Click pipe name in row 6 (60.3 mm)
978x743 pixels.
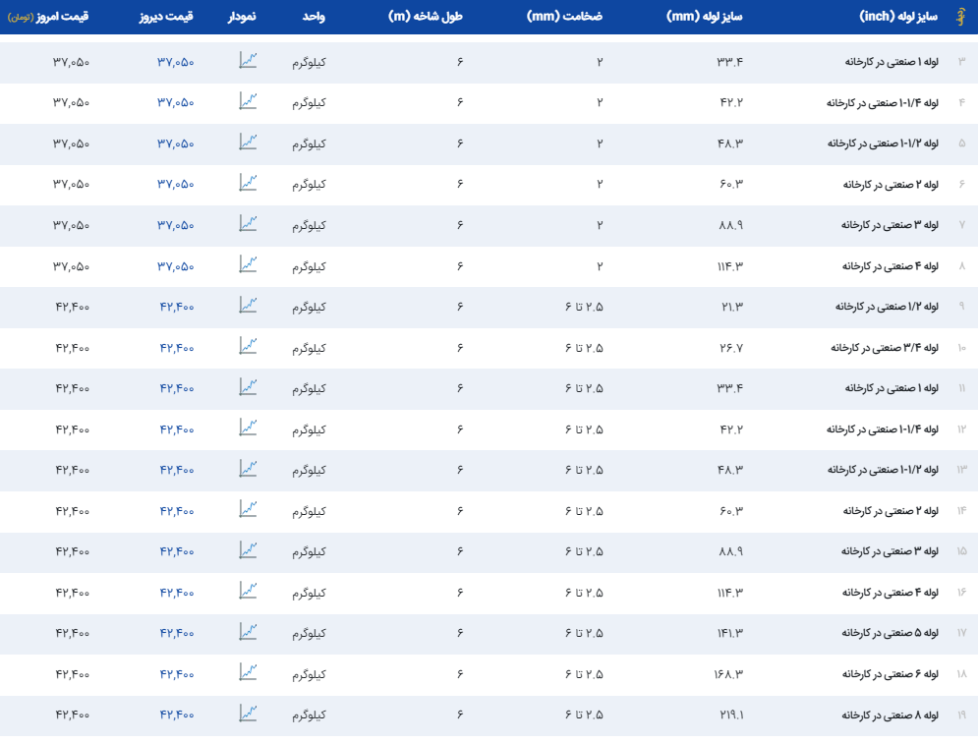pyautogui.click(x=891, y=184)
